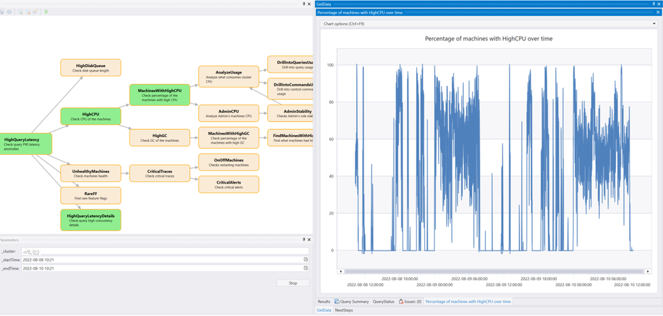Select the DrillIntoQueriesUsage node
Image resolution: width=663 pixels, height=316 pixels.
[290, 64]
